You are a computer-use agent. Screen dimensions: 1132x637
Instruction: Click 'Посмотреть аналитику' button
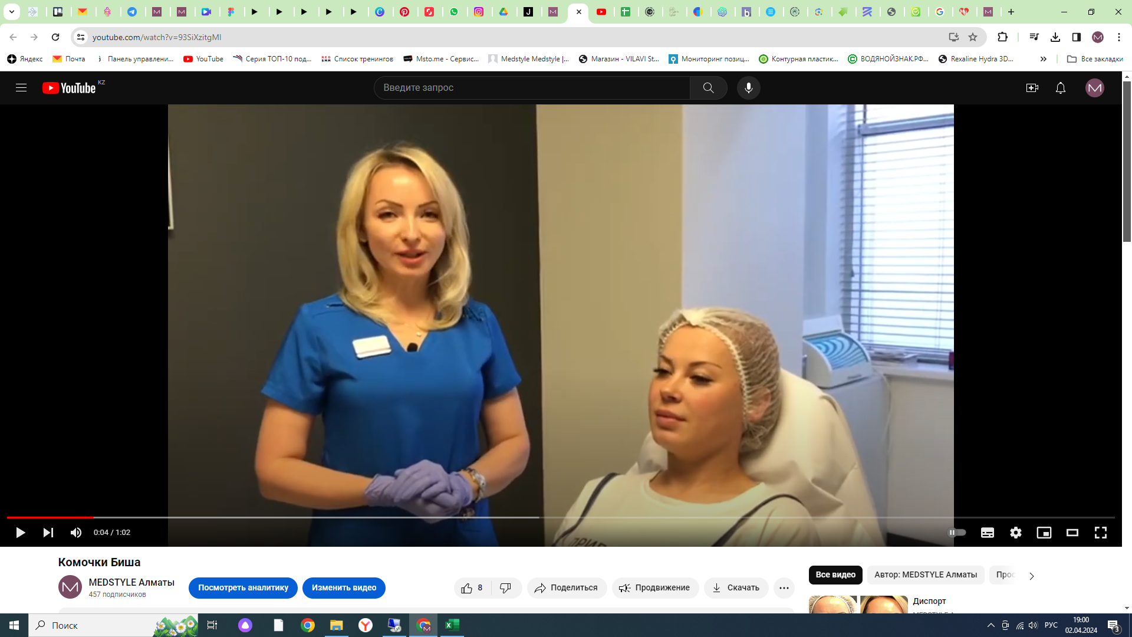coord(243,587)
